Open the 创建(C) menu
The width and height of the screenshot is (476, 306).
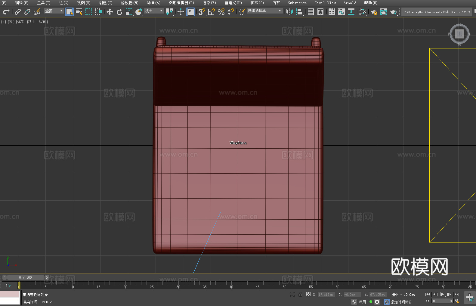click(106, 3)
